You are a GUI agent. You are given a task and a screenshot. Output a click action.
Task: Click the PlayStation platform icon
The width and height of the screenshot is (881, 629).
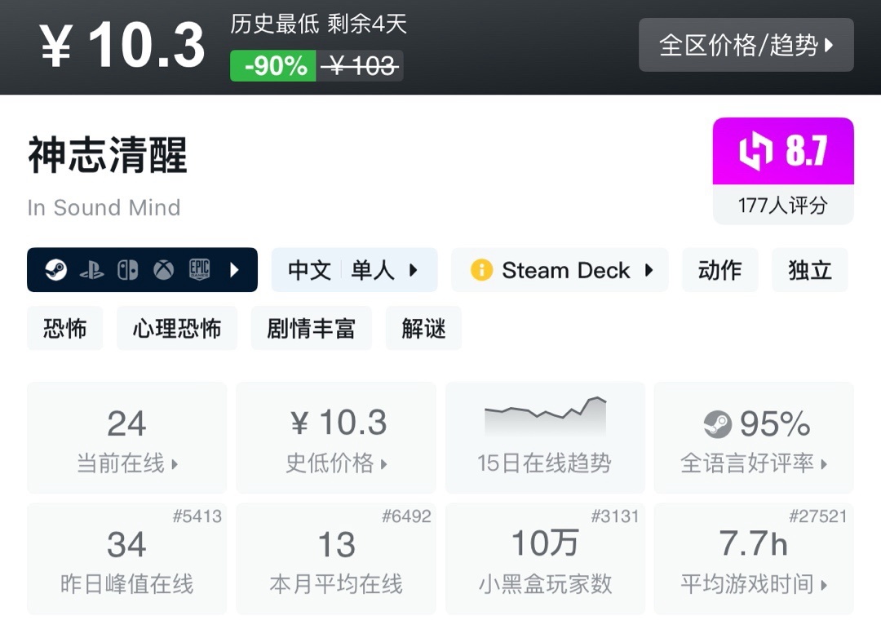click(x=91, y=270)
